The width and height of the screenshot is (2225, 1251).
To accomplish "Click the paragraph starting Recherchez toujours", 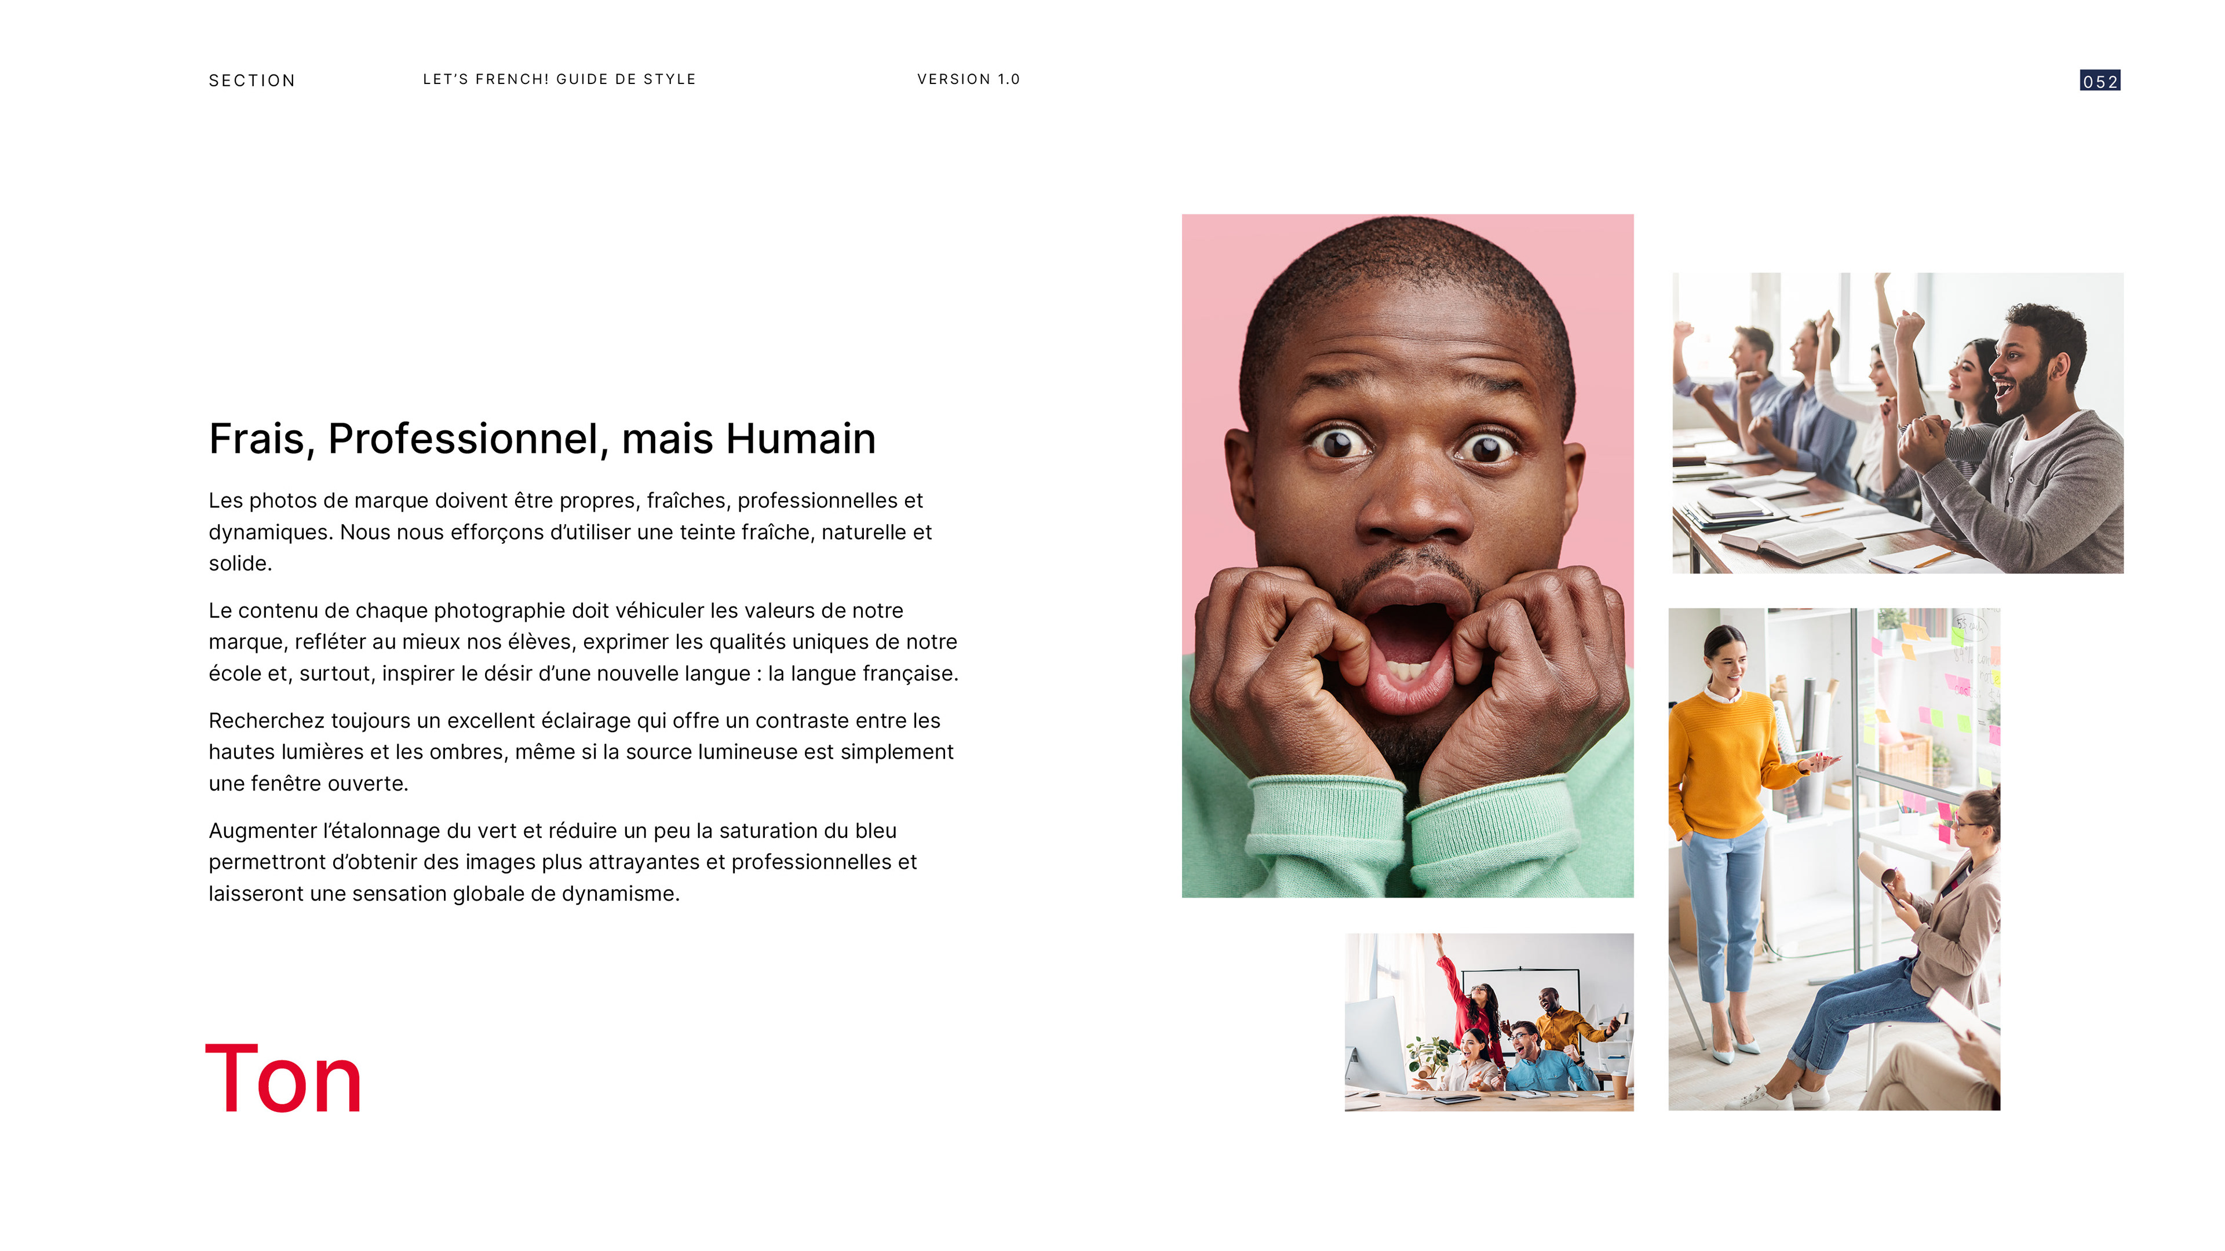I will pyautogui.click(x=581, y=752).
